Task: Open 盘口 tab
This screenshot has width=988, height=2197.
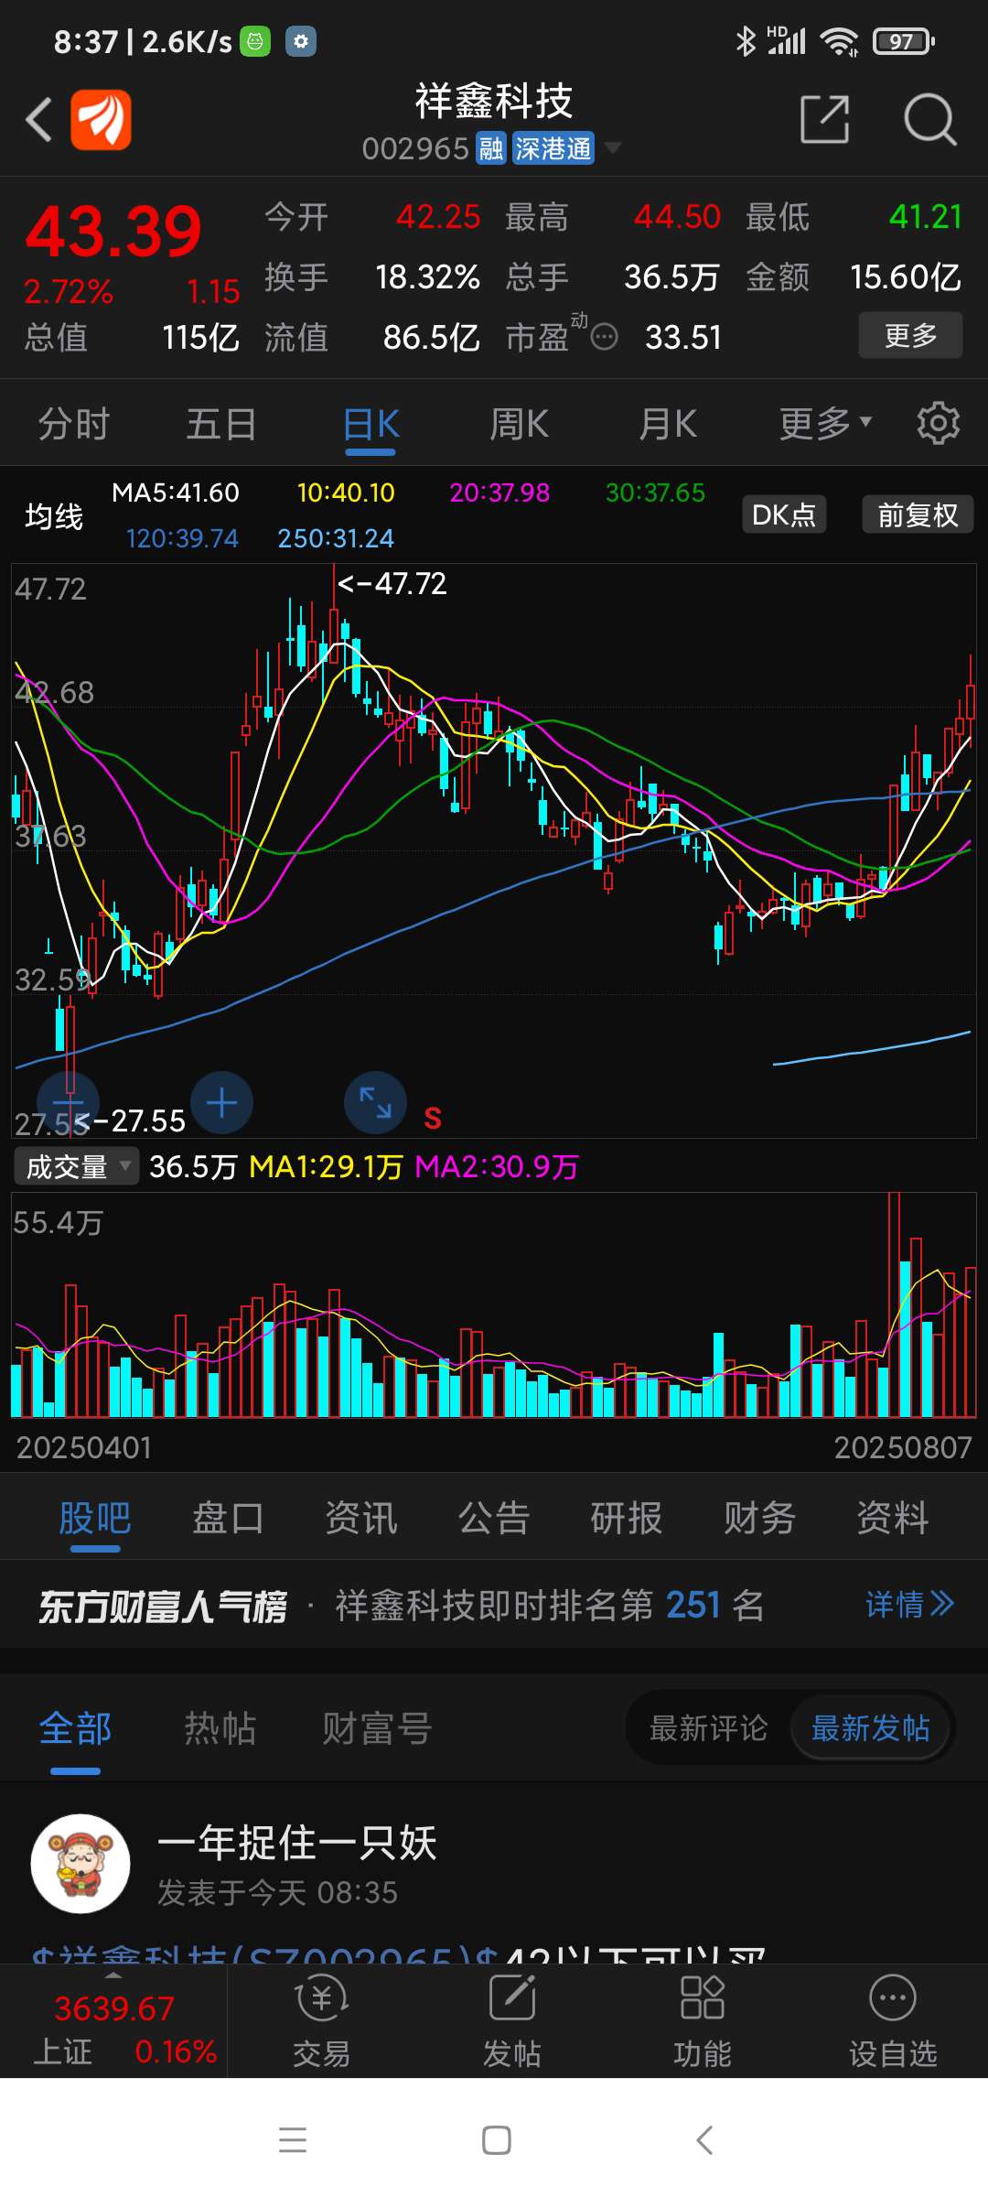Action: (228, 1518)
